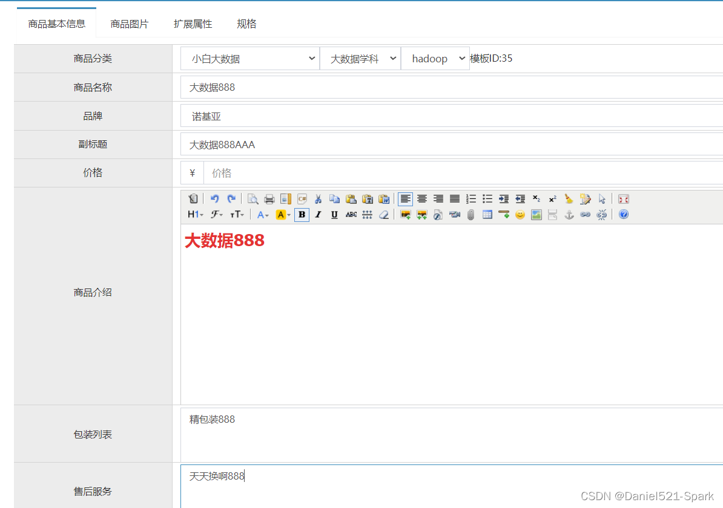Click the Copy icon in toolbar

335,198
